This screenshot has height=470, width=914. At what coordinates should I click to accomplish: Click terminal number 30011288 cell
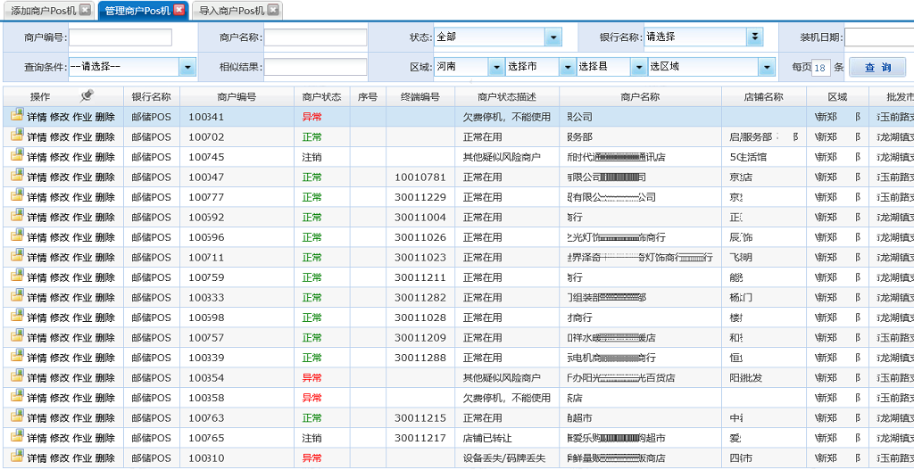point(420,358)
